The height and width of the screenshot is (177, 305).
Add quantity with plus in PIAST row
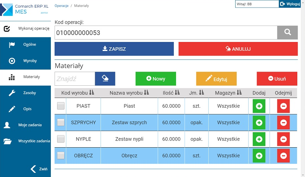click(259, 106)
